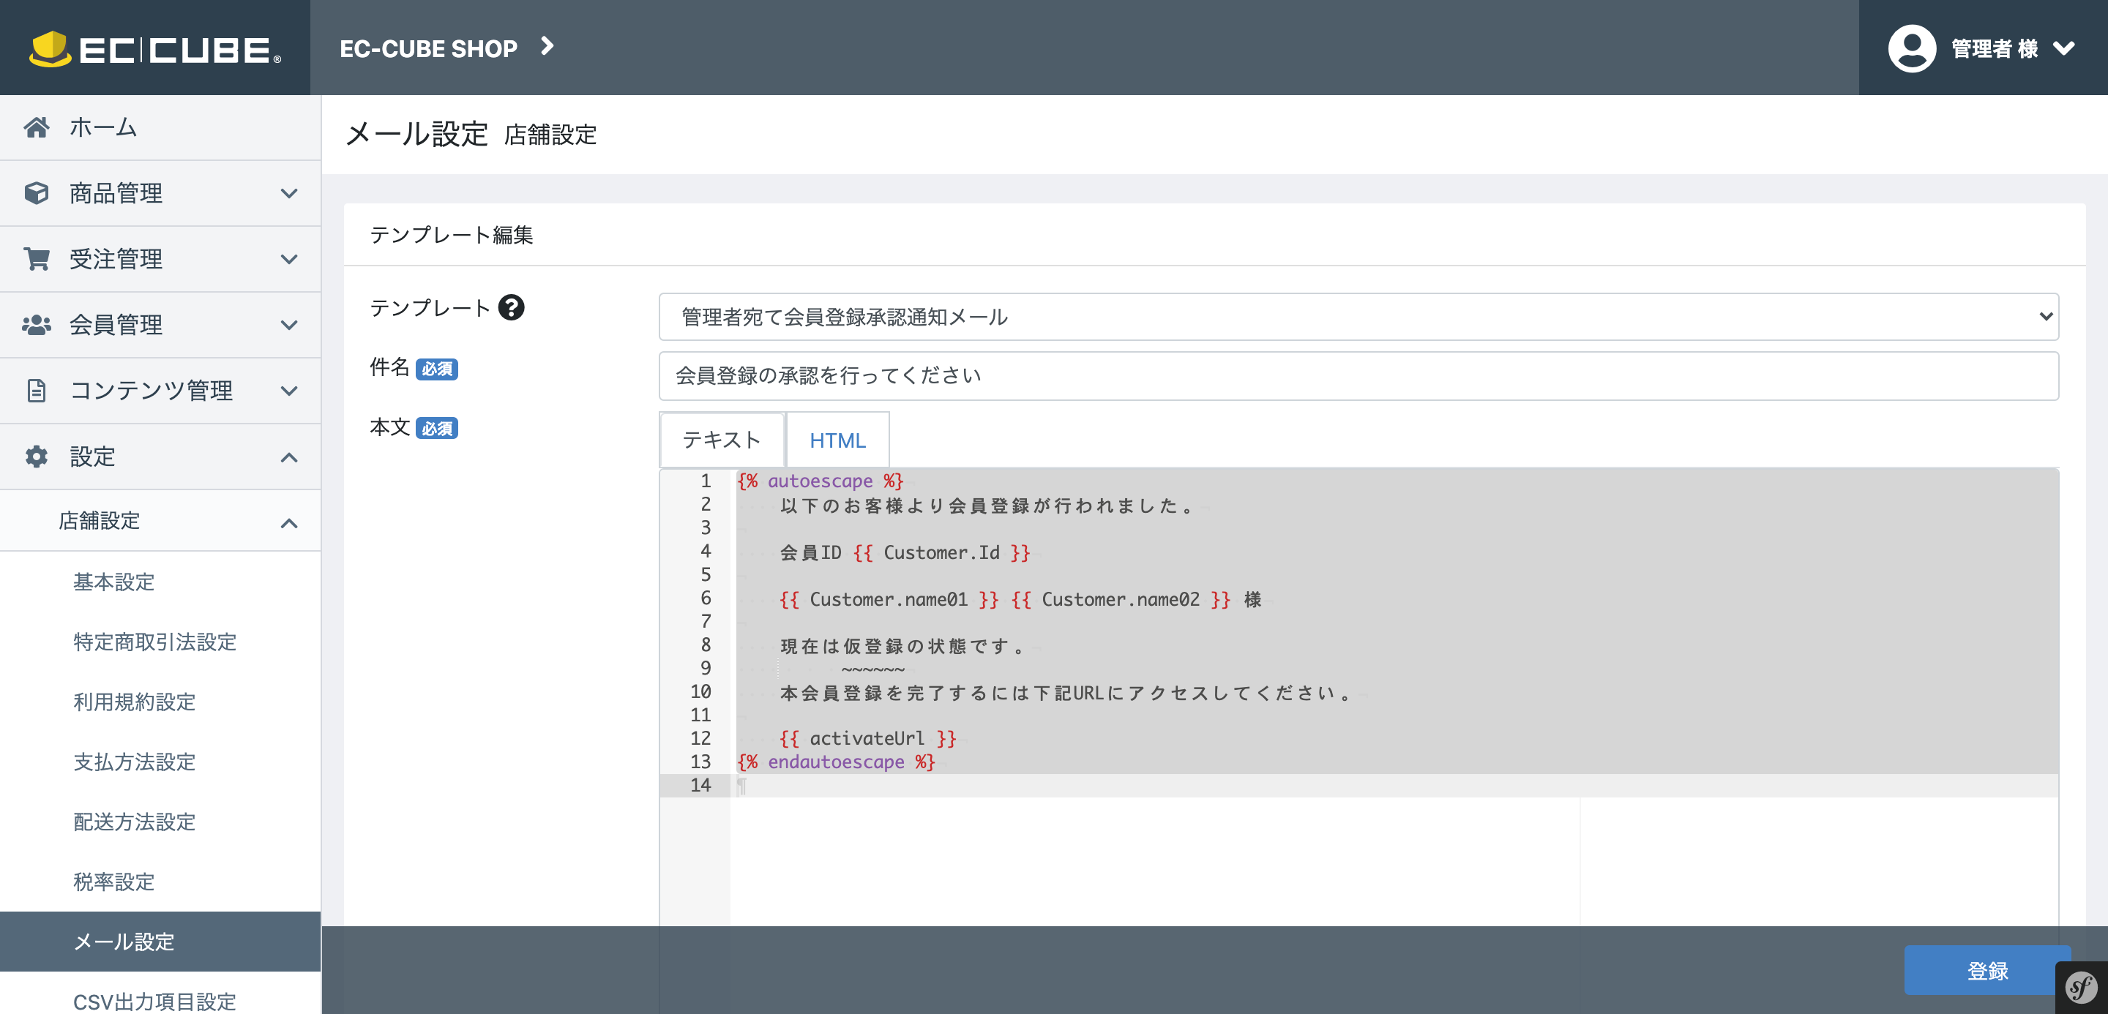Click the member management people icon
2108x1014 pixels.
pos(36,325)
